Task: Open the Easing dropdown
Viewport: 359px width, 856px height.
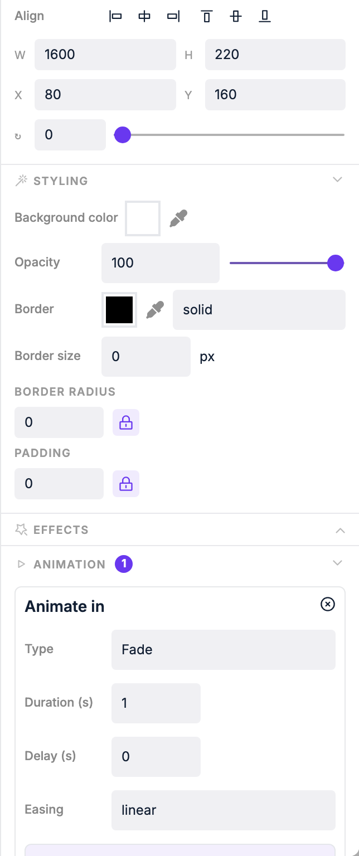Action: 223,810
